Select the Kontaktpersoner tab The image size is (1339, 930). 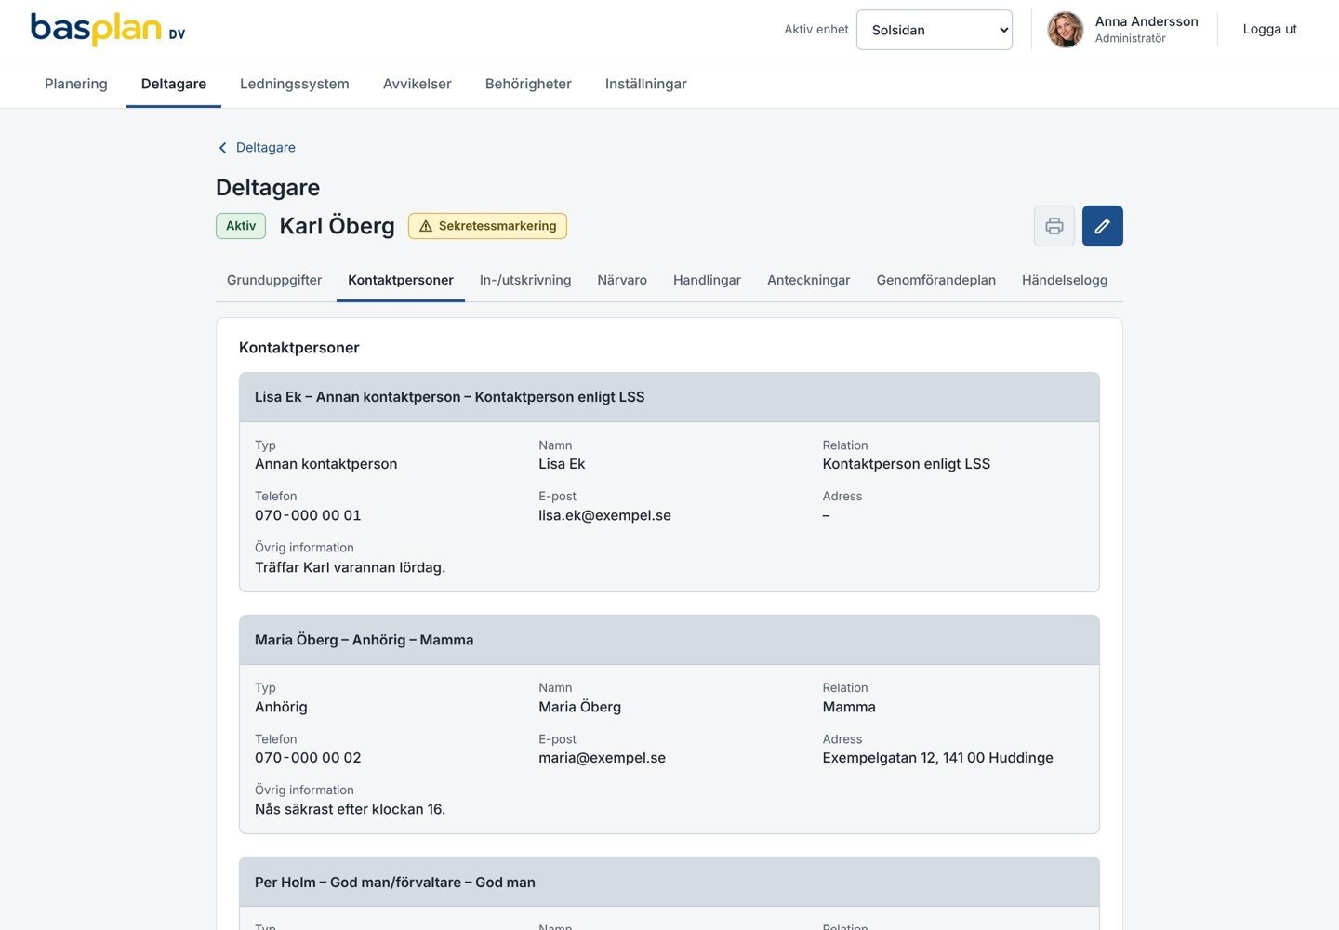[401, 280]
